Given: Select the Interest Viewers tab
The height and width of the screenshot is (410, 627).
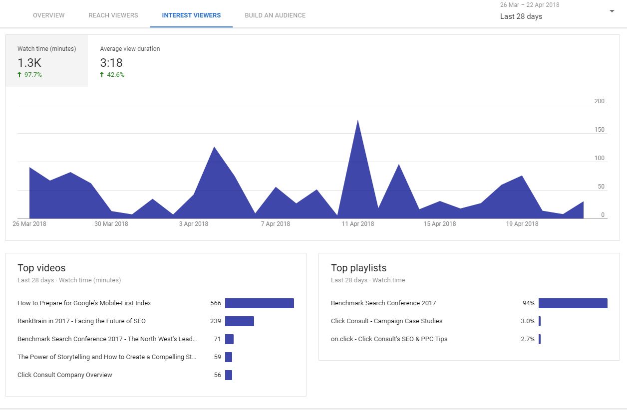Looking at the screenshot, I should pyautogui.click(x=191, y=15).
